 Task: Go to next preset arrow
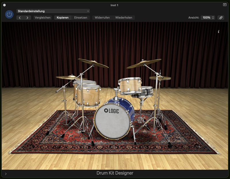click(27, 18)
